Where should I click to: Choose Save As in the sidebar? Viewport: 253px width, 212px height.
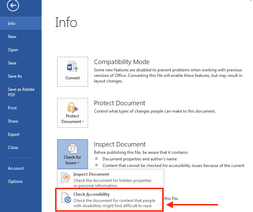[15, 76]
